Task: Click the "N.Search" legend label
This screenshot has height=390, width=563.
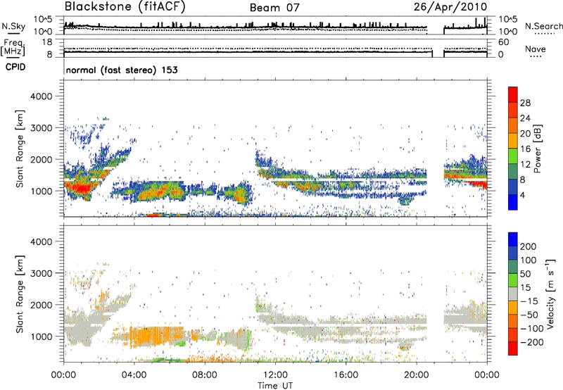Action: click(x=543, y=26)
